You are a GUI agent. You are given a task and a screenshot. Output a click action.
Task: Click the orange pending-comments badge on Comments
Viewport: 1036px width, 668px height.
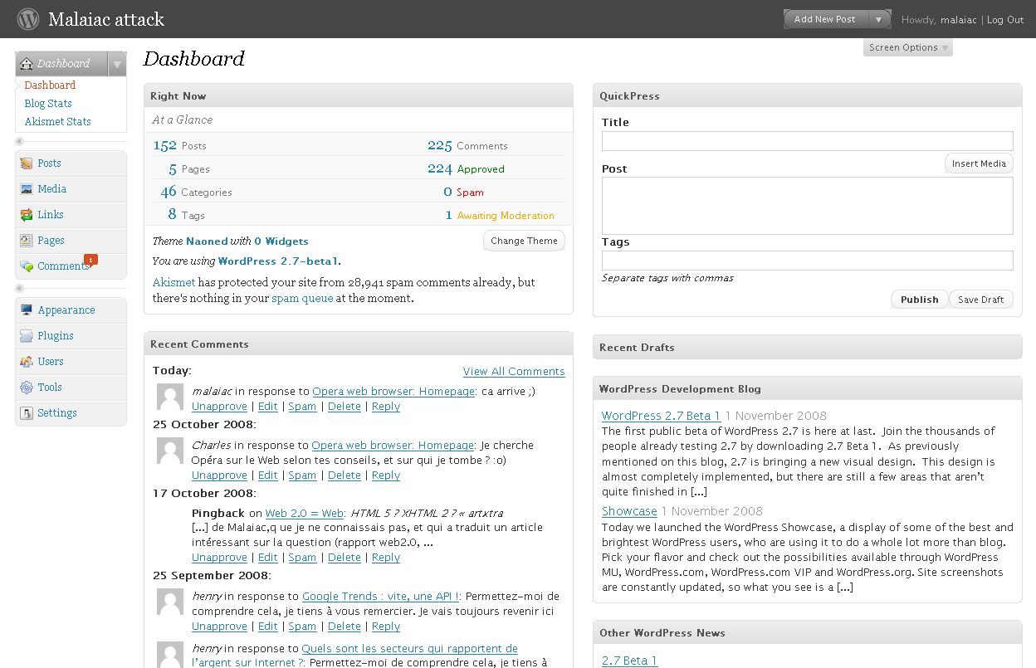click(x=90, y=260)
